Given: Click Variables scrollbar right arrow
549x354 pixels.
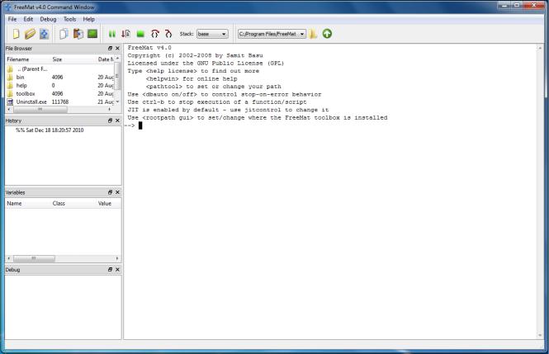Looking at the screenshot, I should [117, 258].
